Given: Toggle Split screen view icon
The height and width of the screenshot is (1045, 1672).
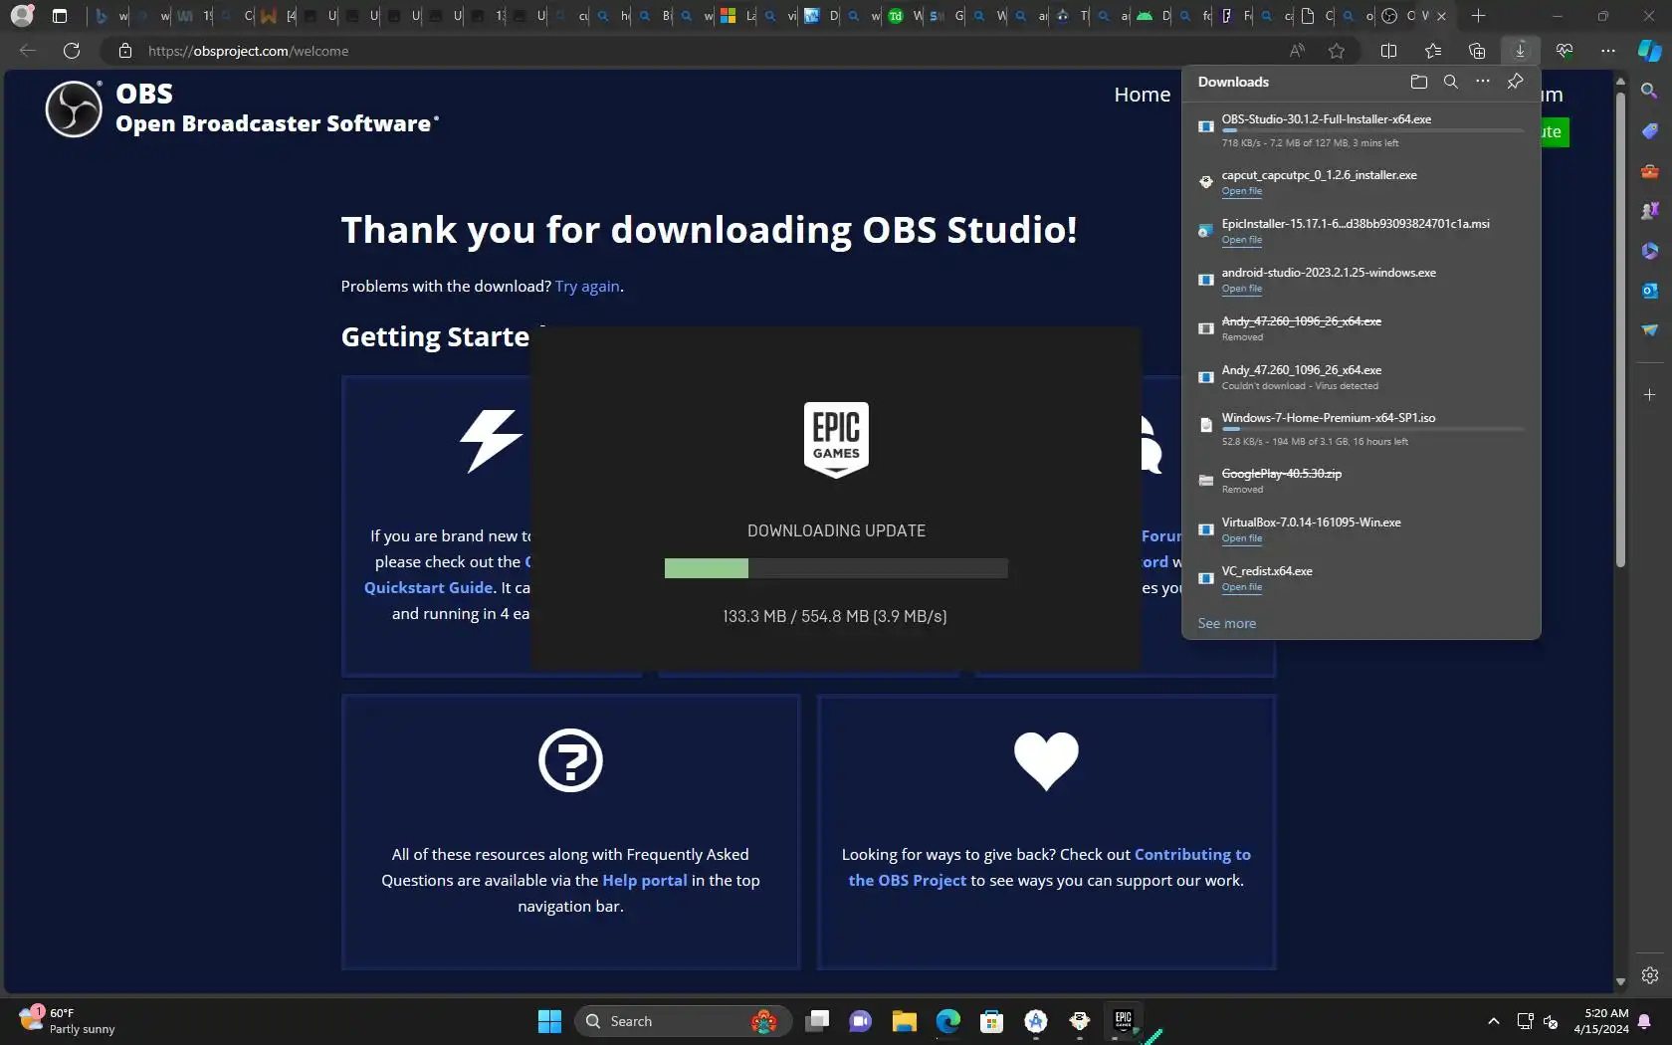Looking at the screenshot, I should [1389, 51].
